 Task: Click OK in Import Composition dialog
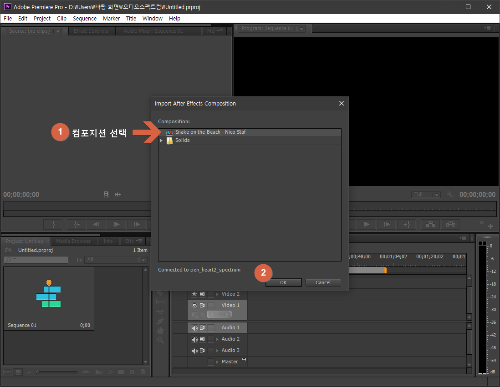284,282
